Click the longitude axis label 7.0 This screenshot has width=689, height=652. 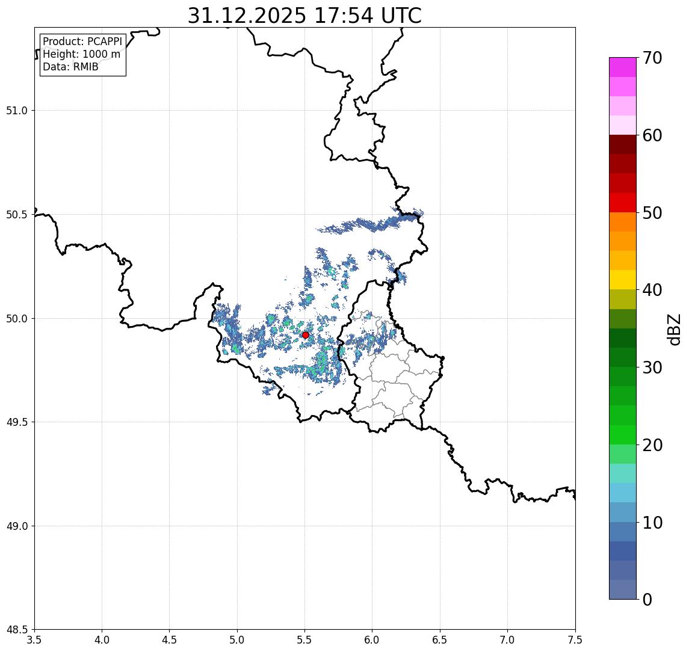coord(507,640)
